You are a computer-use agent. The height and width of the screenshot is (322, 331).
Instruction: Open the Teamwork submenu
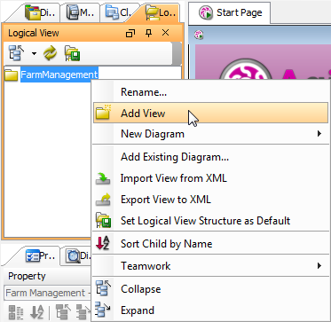210,266
